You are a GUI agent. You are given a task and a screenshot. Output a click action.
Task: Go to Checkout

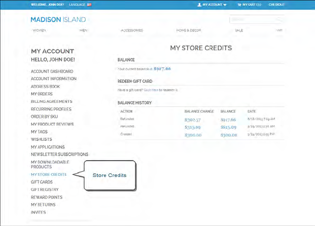[x=277, y=5]
